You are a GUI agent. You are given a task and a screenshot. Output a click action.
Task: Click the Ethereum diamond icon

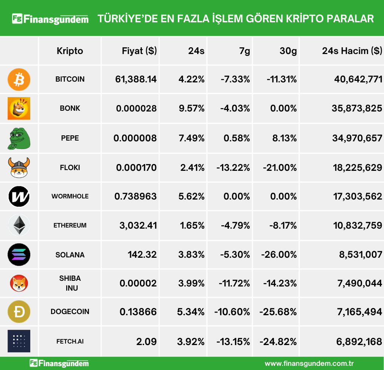point(19,226)
